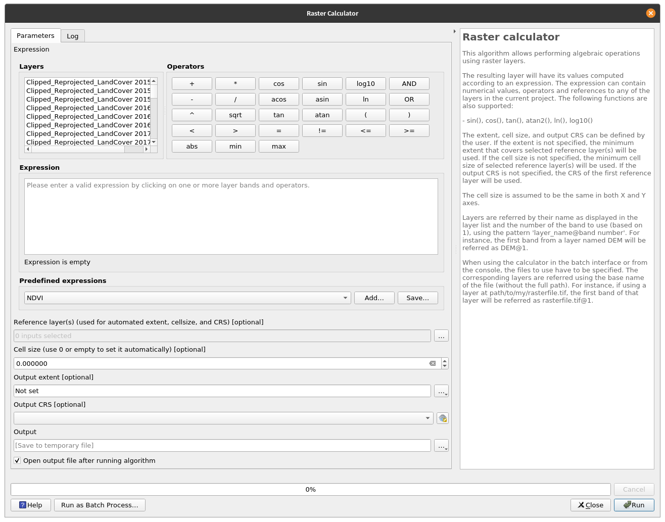The width and height of the screenshot is (665, 522).
Task: Insert the greater-than operator
Action: pyautogui.click(x=235, y=131)
